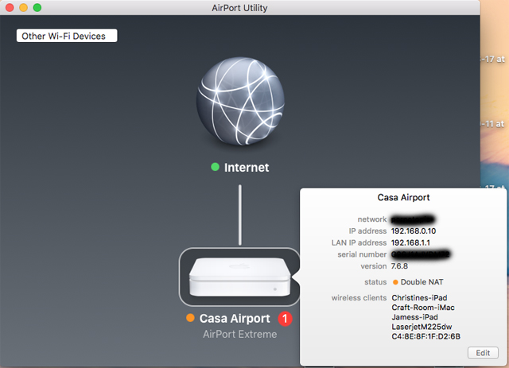Click the orange Double NAT status indicator
The height and width of the screenshot is (368, 509).
click(395, 282)
